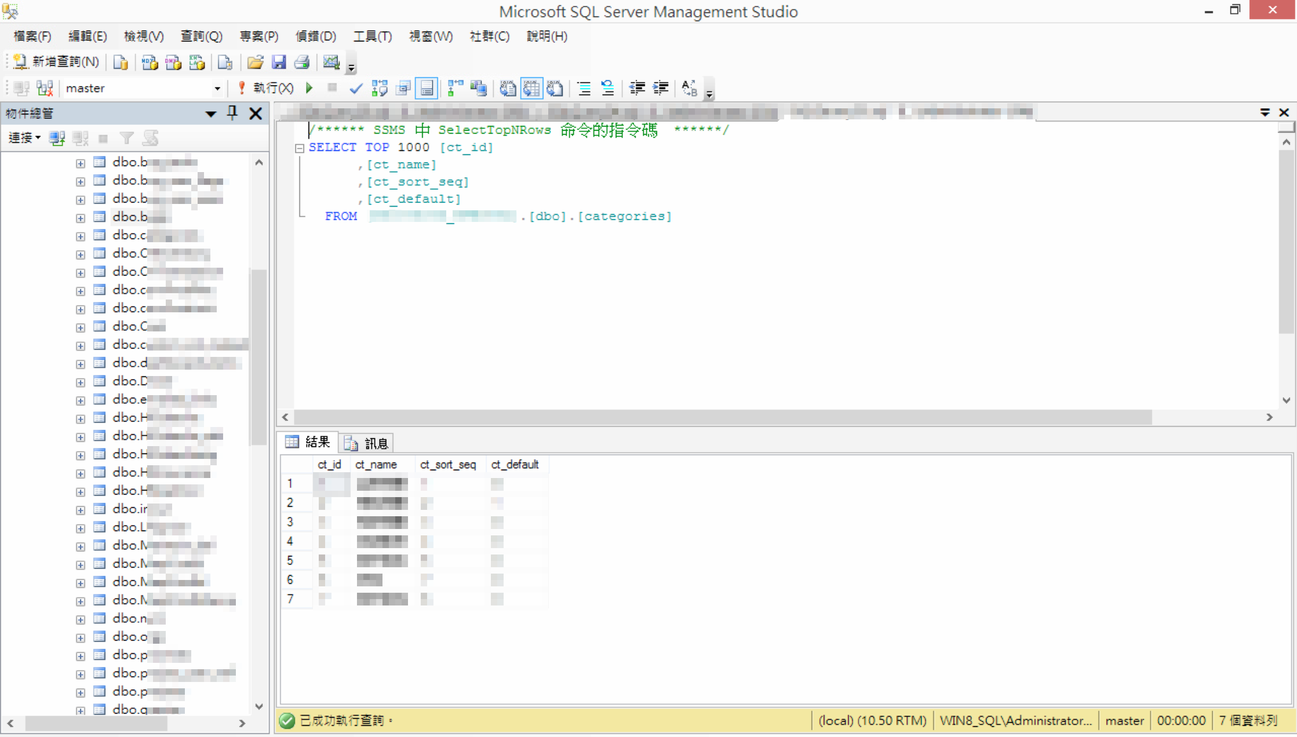The height and width of the screenshot is (737, 1297).
Task: Click the New Query (新增查詢) button
Action: 56,62
